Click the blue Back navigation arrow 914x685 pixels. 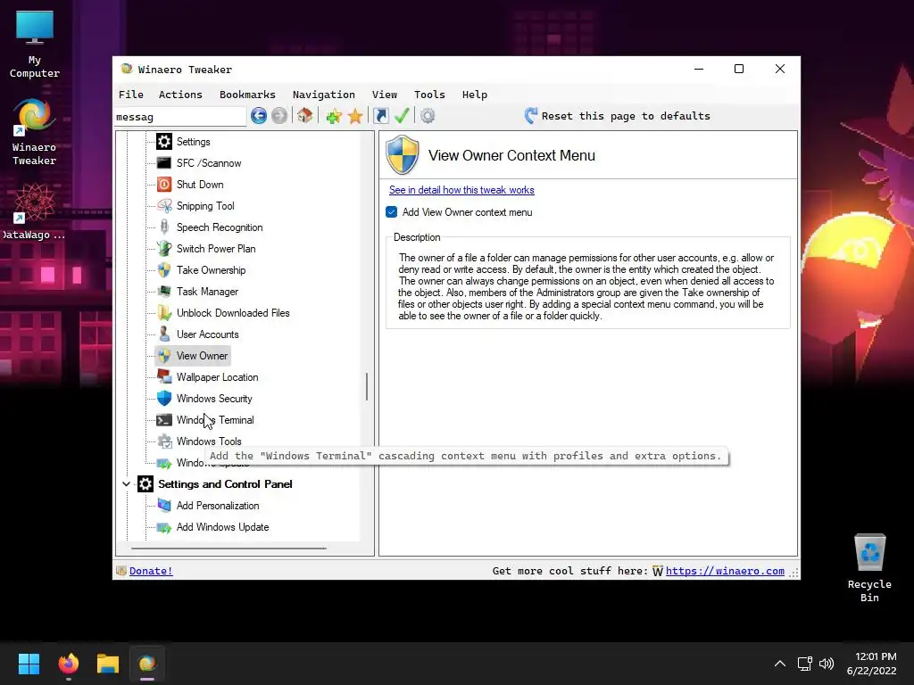(x=259, y=116)
